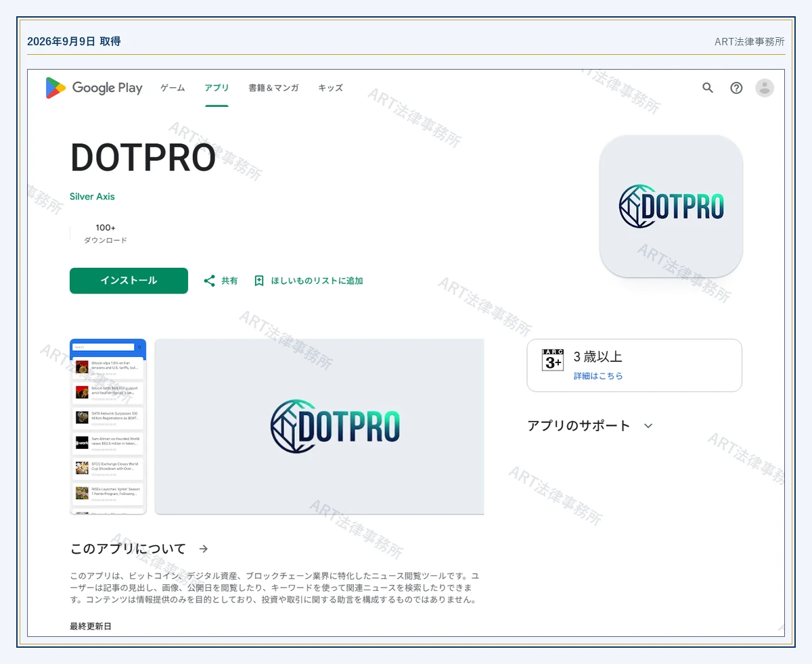Click the このアプリについて heading

click(128, 548)
